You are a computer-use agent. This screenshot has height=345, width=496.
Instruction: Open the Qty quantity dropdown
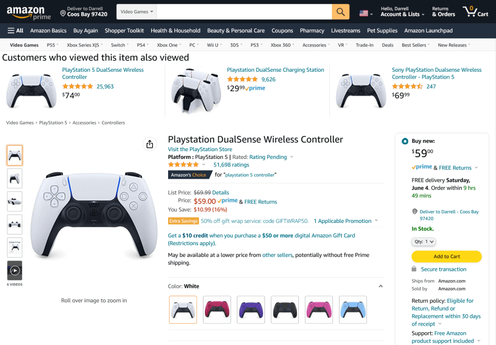click(424, 241)
